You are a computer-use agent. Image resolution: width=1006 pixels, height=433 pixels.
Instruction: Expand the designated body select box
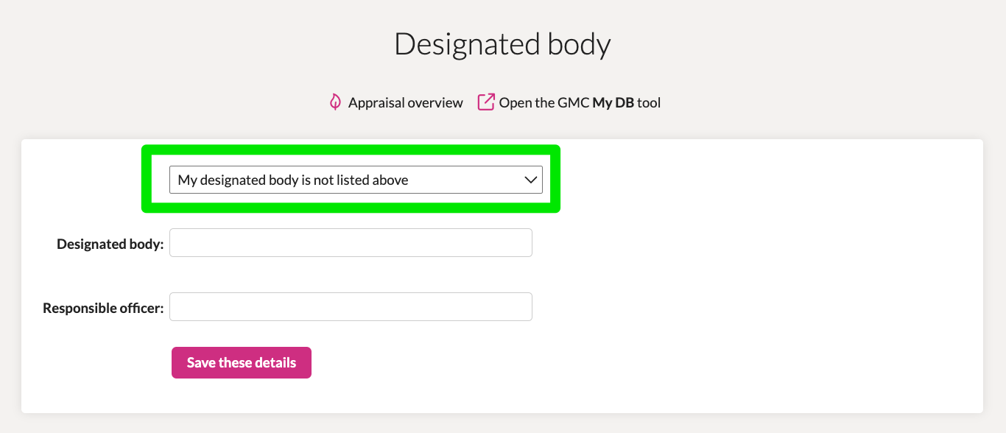pos(356,180)
